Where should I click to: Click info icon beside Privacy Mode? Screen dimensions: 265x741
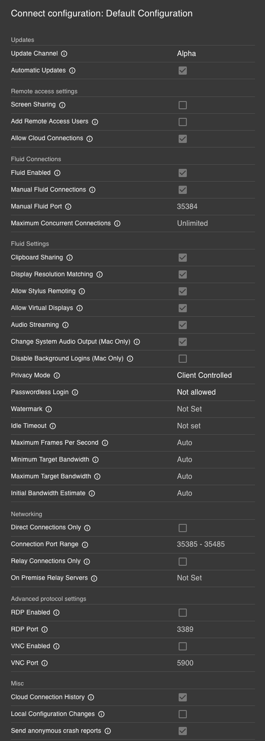click(57, 376)
